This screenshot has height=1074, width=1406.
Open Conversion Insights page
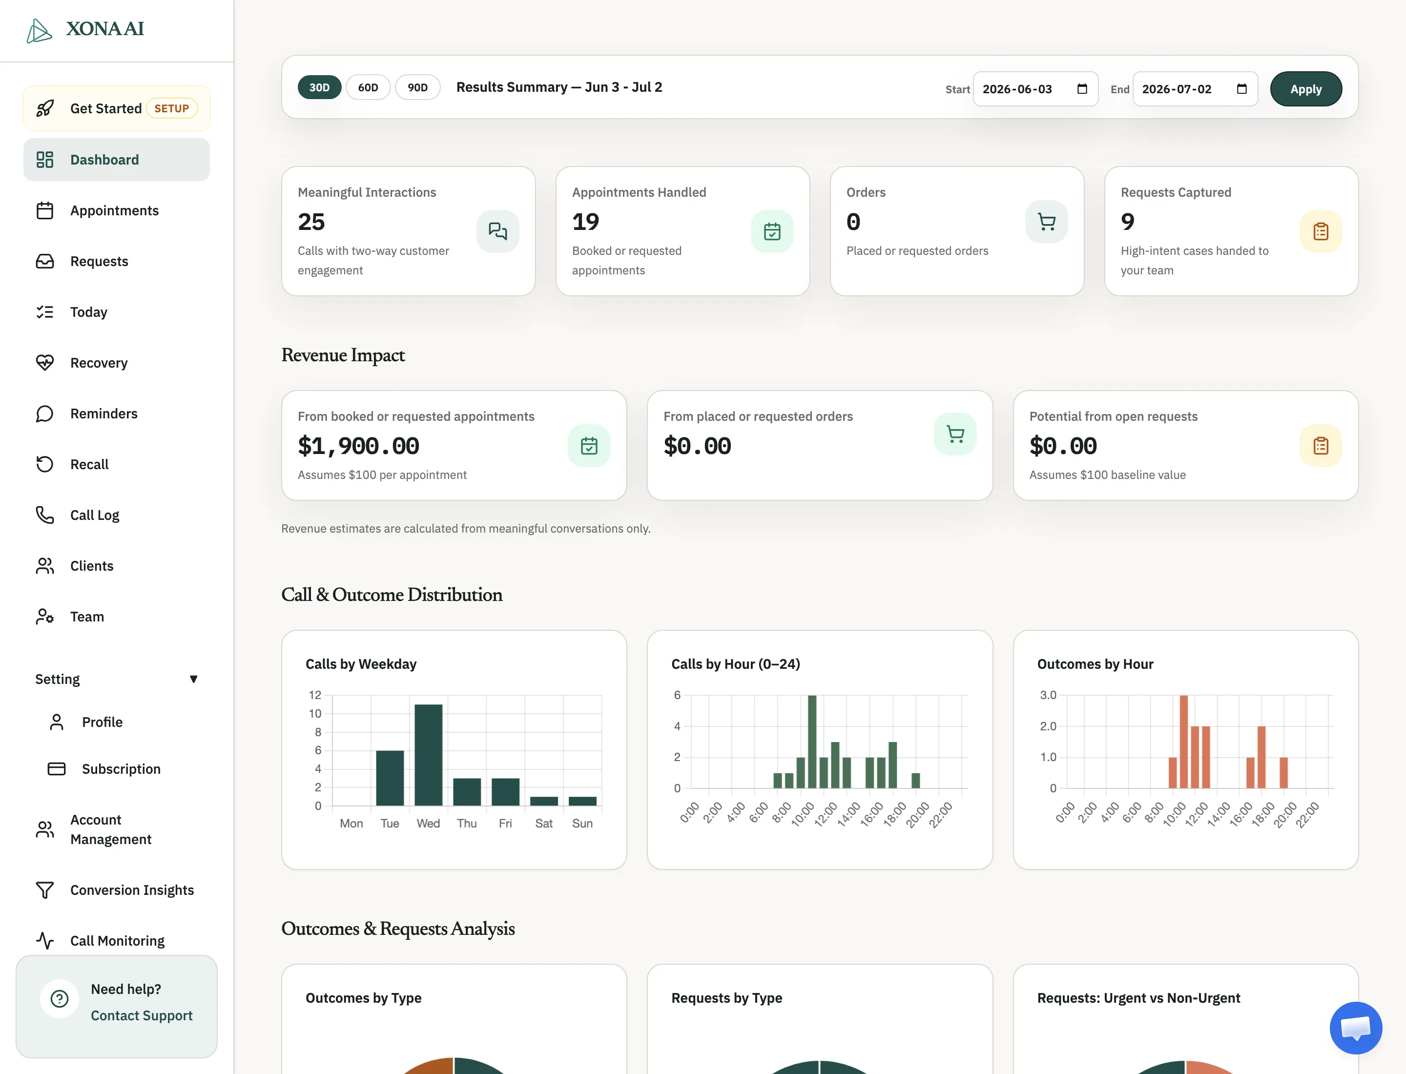(x=116, y=890)
